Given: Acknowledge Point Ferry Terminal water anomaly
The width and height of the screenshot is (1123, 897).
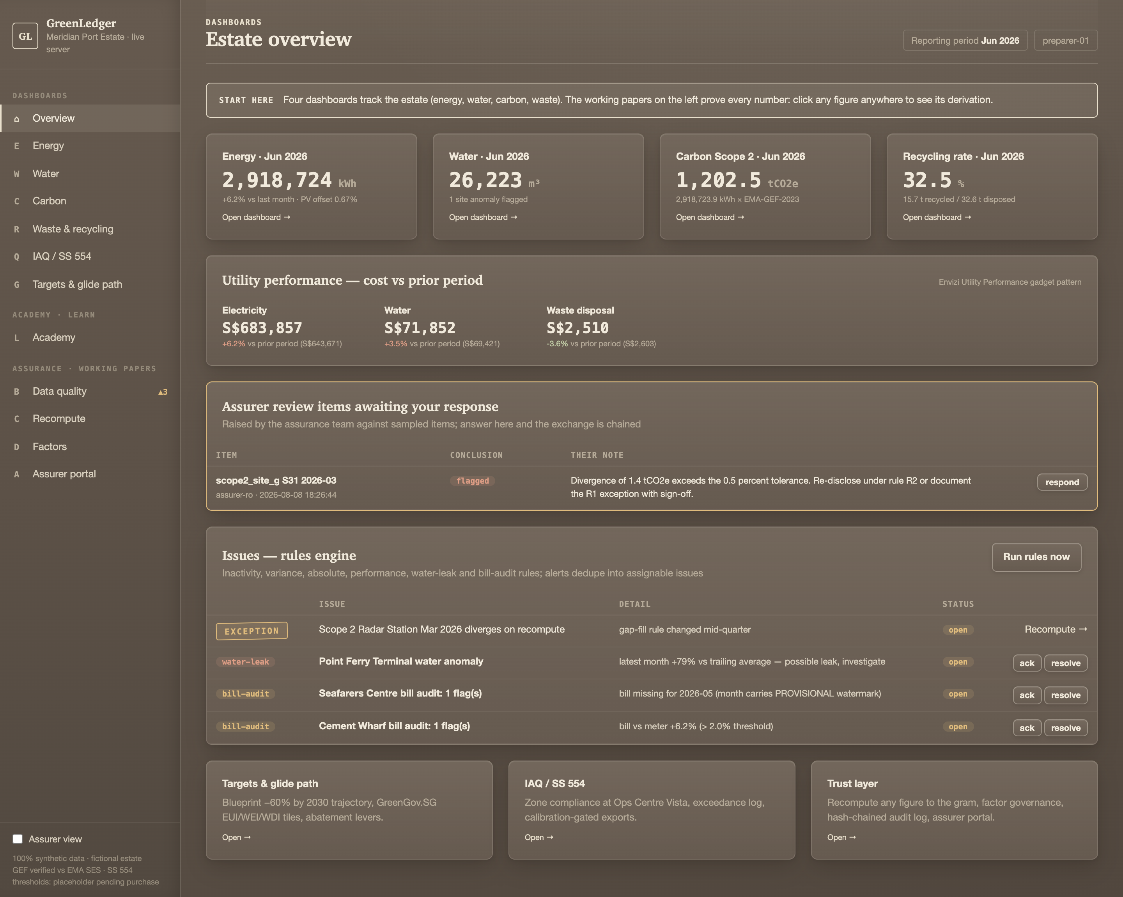Looking at the screenshot, I should 1026,663.
